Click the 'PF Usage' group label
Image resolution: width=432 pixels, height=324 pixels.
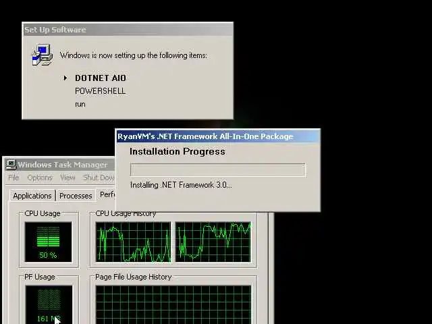[x=40, y=277]
